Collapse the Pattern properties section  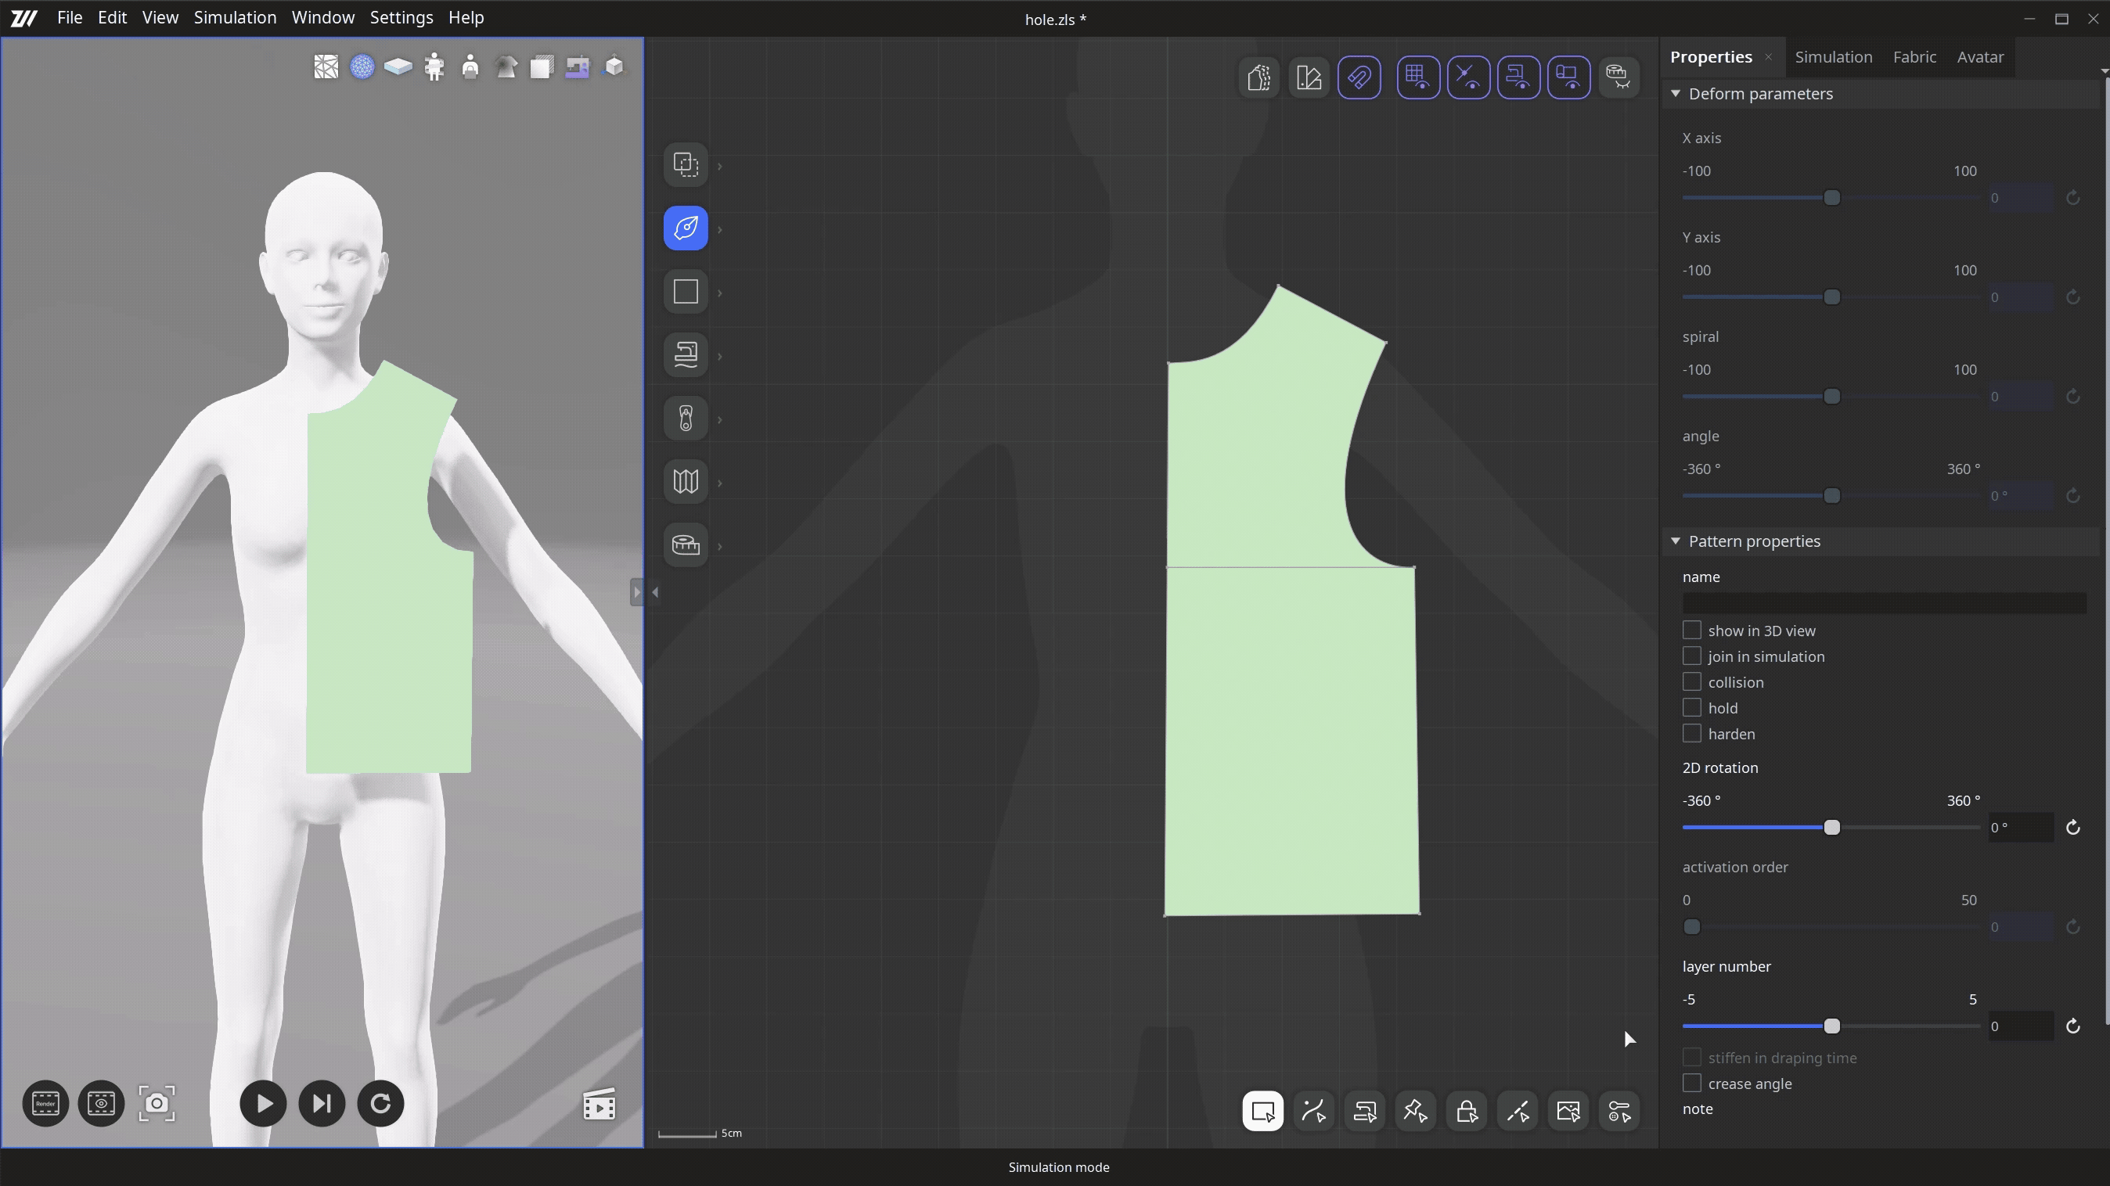coord(1676,541)
